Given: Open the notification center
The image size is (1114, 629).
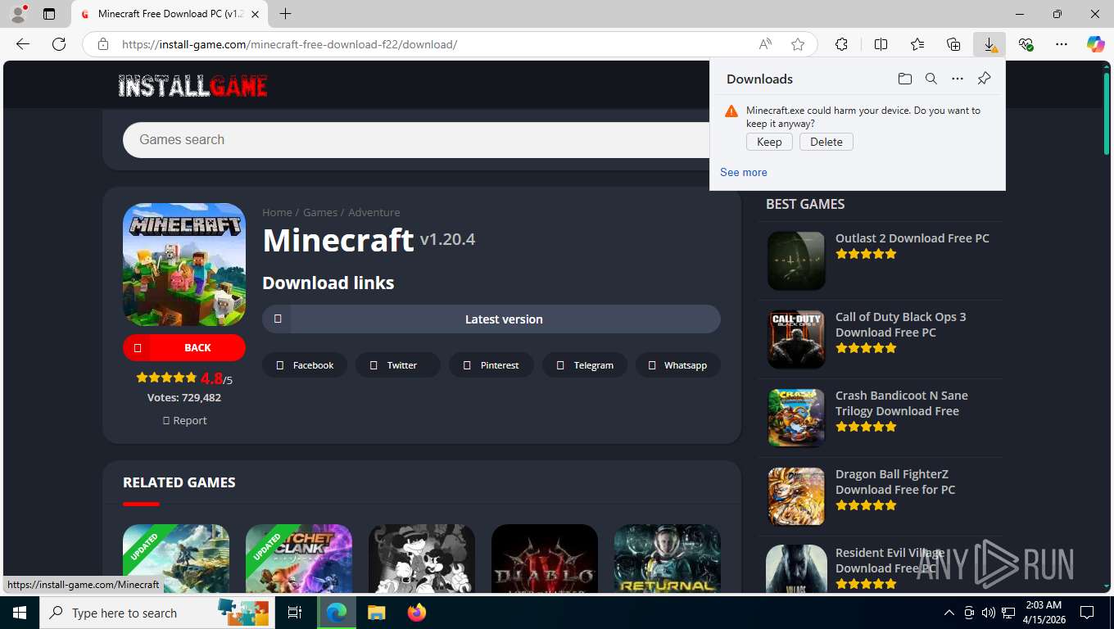Looking at the screenshot, I should (1087, 613).
